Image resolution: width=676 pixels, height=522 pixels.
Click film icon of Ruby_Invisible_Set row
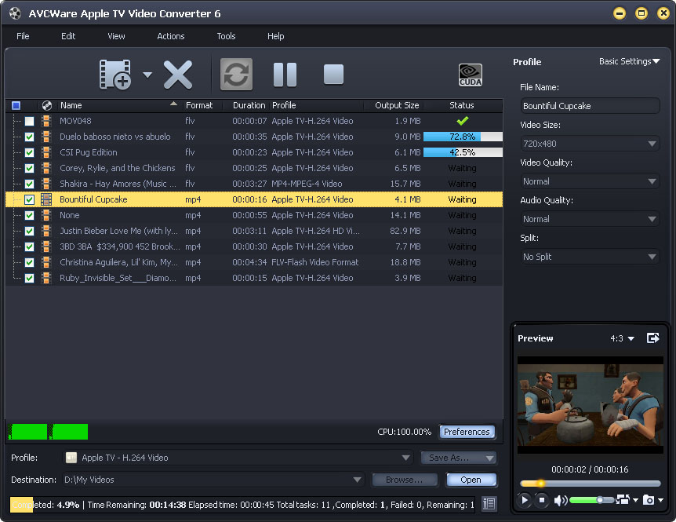click(x=46, y=278)
